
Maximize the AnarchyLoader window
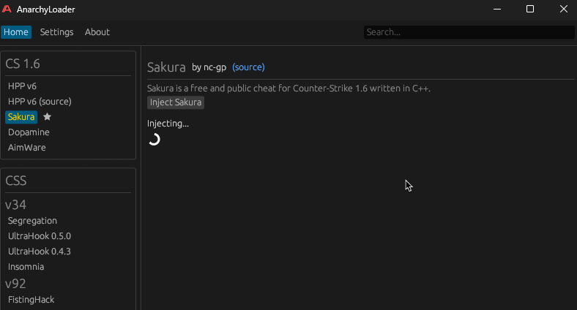coord(530,9)
